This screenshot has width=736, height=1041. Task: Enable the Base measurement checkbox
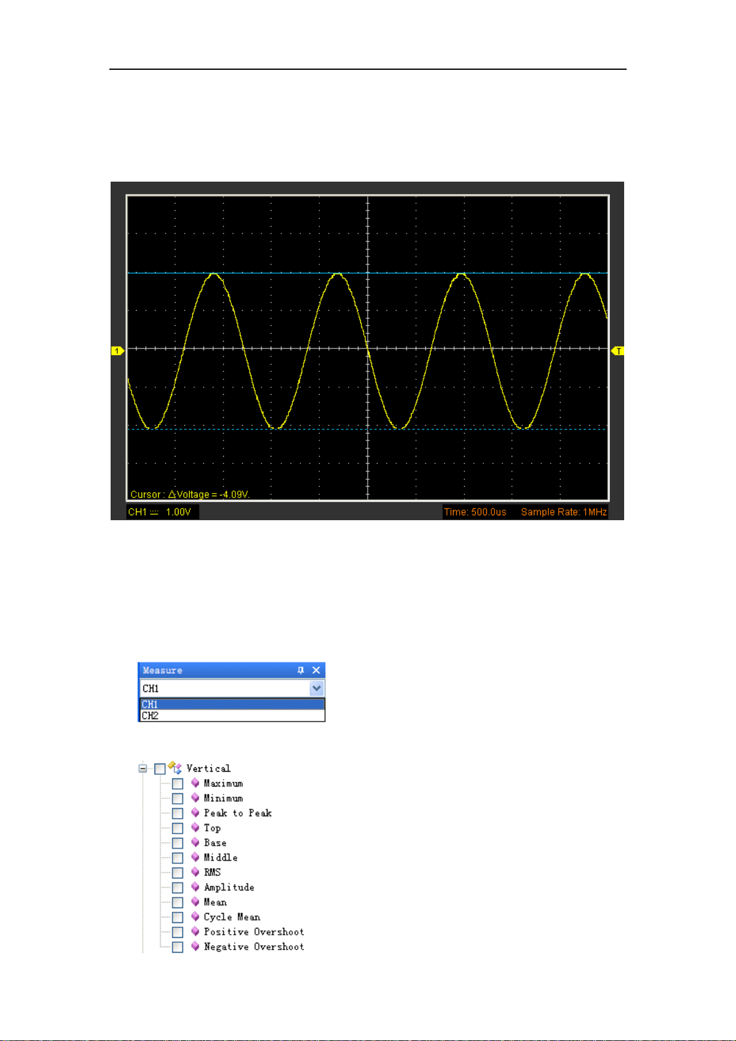pos(177,843)
